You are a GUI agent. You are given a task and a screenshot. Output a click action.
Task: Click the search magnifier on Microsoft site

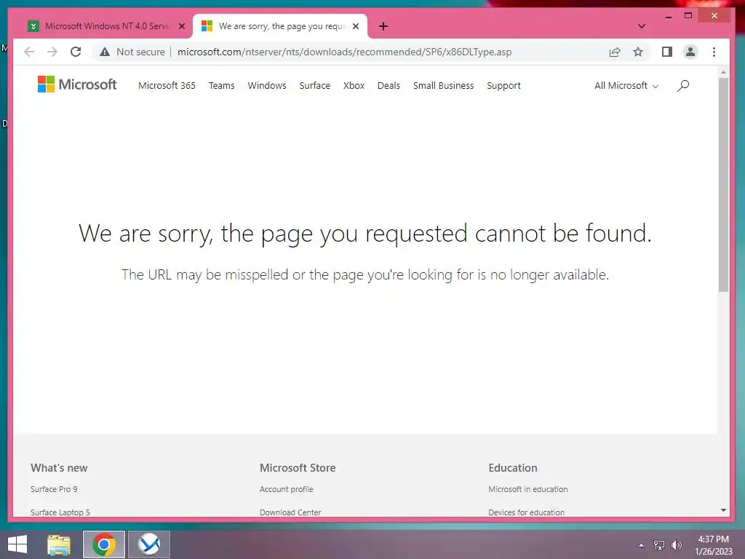pos(683,86)
